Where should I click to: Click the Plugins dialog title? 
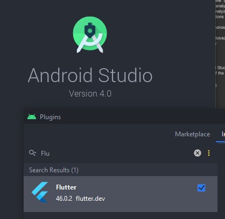click(x=50, y=117)
